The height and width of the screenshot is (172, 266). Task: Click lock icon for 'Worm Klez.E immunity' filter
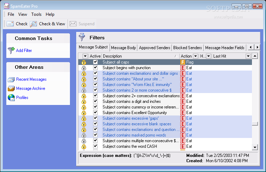(84, 85)
